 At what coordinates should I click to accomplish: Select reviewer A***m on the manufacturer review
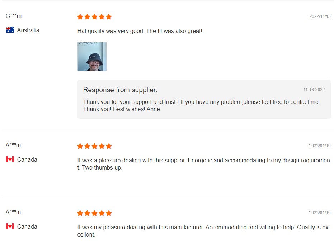pos(13,213)
